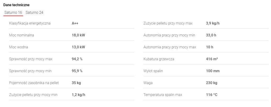Select the Moc nominalna row label
The image size is (271, 107).
pyautogui.click(x=21, y=35)
